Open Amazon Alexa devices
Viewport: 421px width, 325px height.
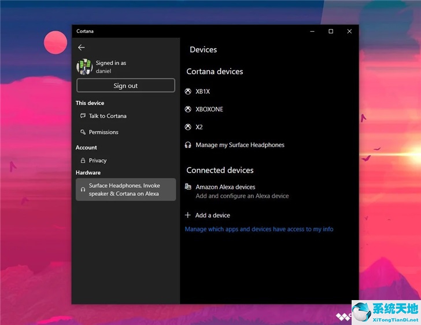226,187
